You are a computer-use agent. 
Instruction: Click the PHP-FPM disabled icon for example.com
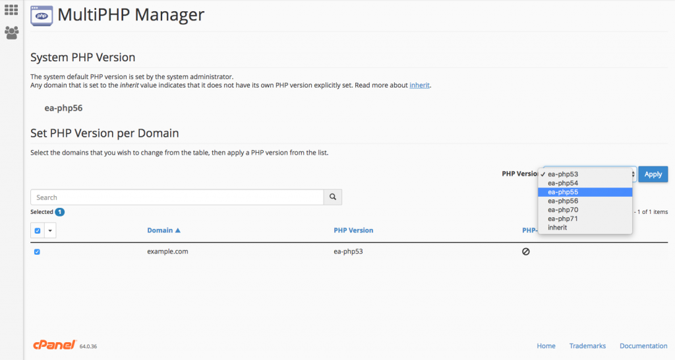click(x=525, y=252)
